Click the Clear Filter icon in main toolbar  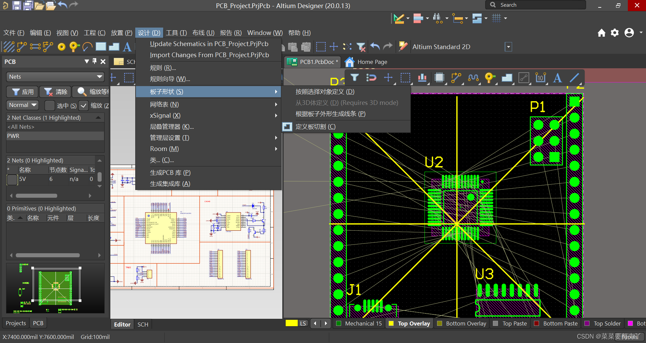click(x=361, y=47)
